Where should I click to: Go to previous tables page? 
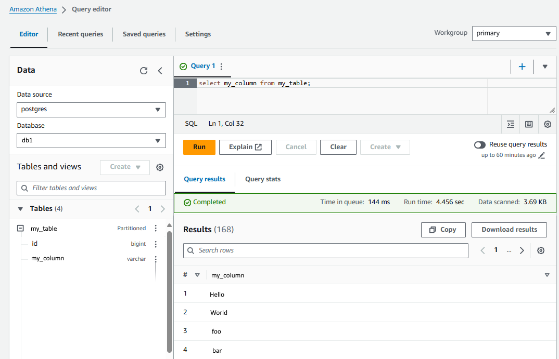137,209
